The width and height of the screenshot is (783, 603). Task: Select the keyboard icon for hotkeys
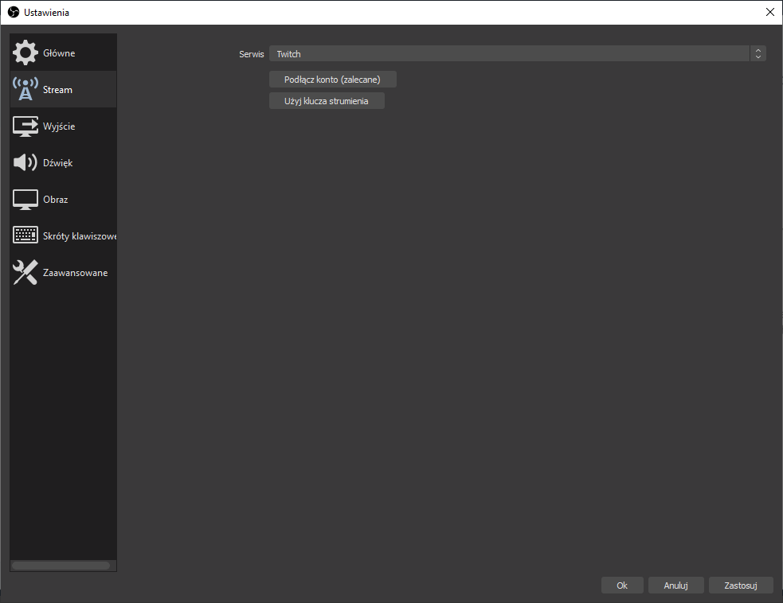coord(25,236)
